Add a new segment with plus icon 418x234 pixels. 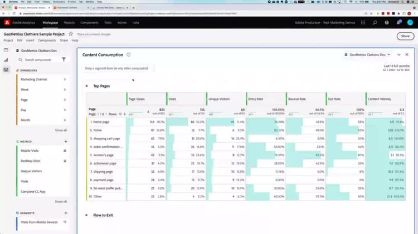pos(66,213)
